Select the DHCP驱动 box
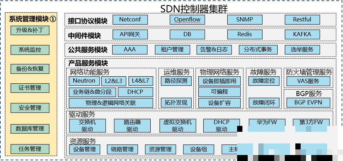343x161 pixels. [221, 126]
